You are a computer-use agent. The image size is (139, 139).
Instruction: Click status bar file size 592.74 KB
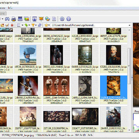[x=80, y=136]
